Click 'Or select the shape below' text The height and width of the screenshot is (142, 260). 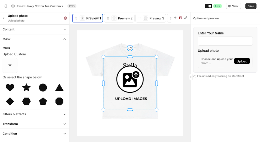[22, 77]
